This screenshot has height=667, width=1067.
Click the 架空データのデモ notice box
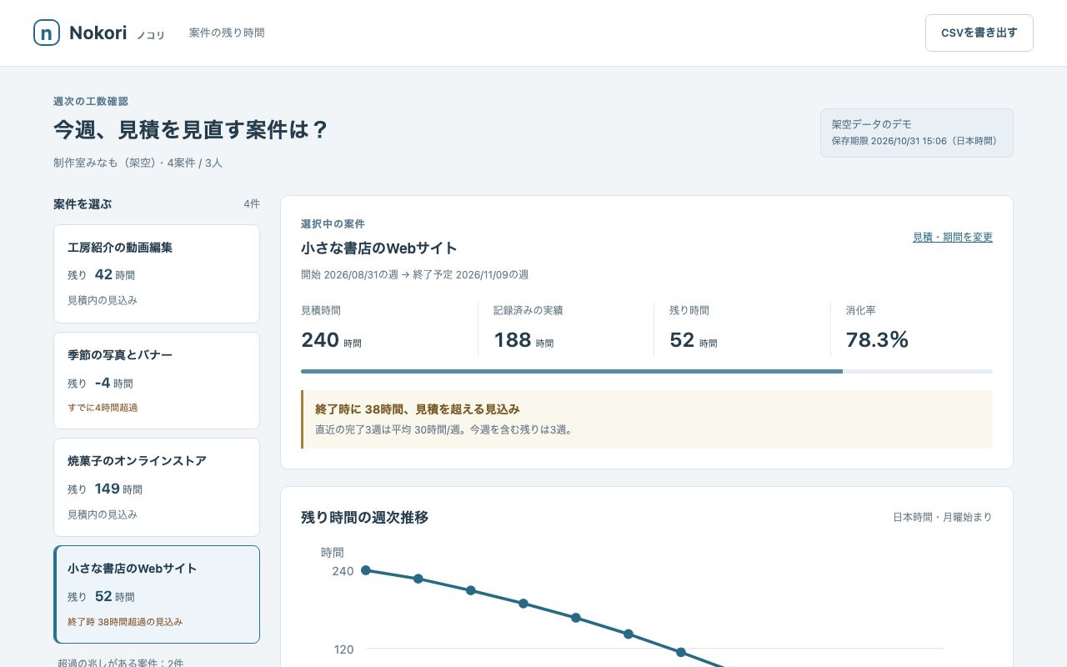click(917, 133)
